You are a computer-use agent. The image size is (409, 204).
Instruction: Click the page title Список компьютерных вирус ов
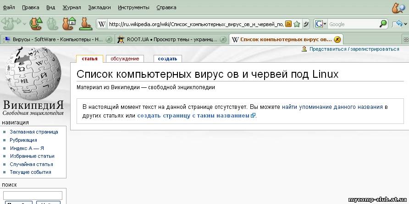point(207,75)
